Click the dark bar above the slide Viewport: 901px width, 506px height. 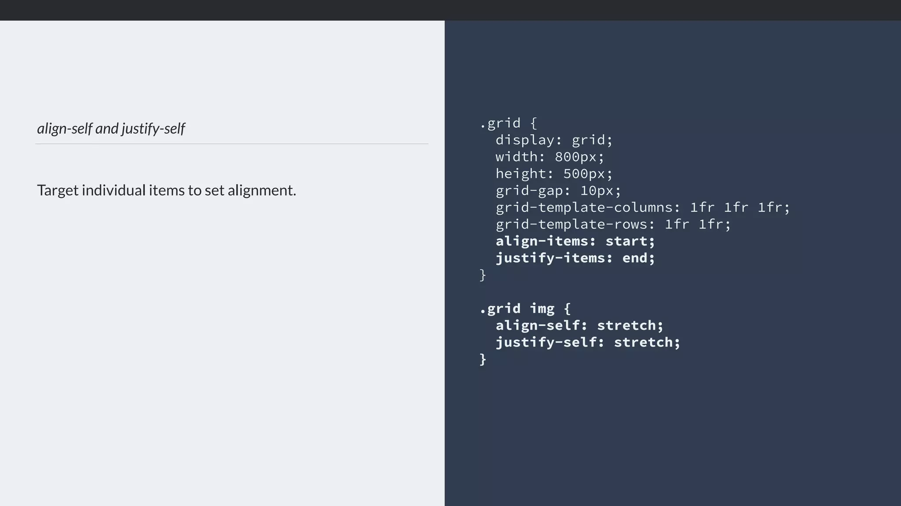[x=450, y=10]
